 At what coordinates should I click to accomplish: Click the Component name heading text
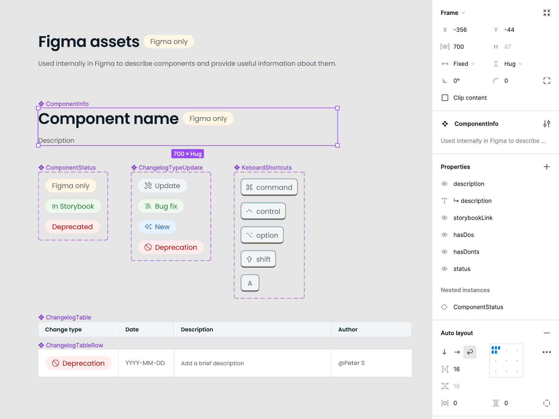(108, 118)
